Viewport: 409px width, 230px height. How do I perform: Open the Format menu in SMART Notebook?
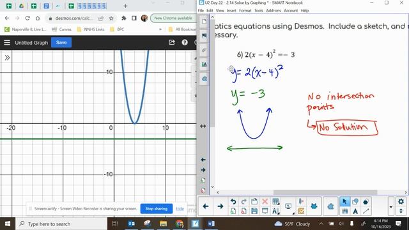245,10
